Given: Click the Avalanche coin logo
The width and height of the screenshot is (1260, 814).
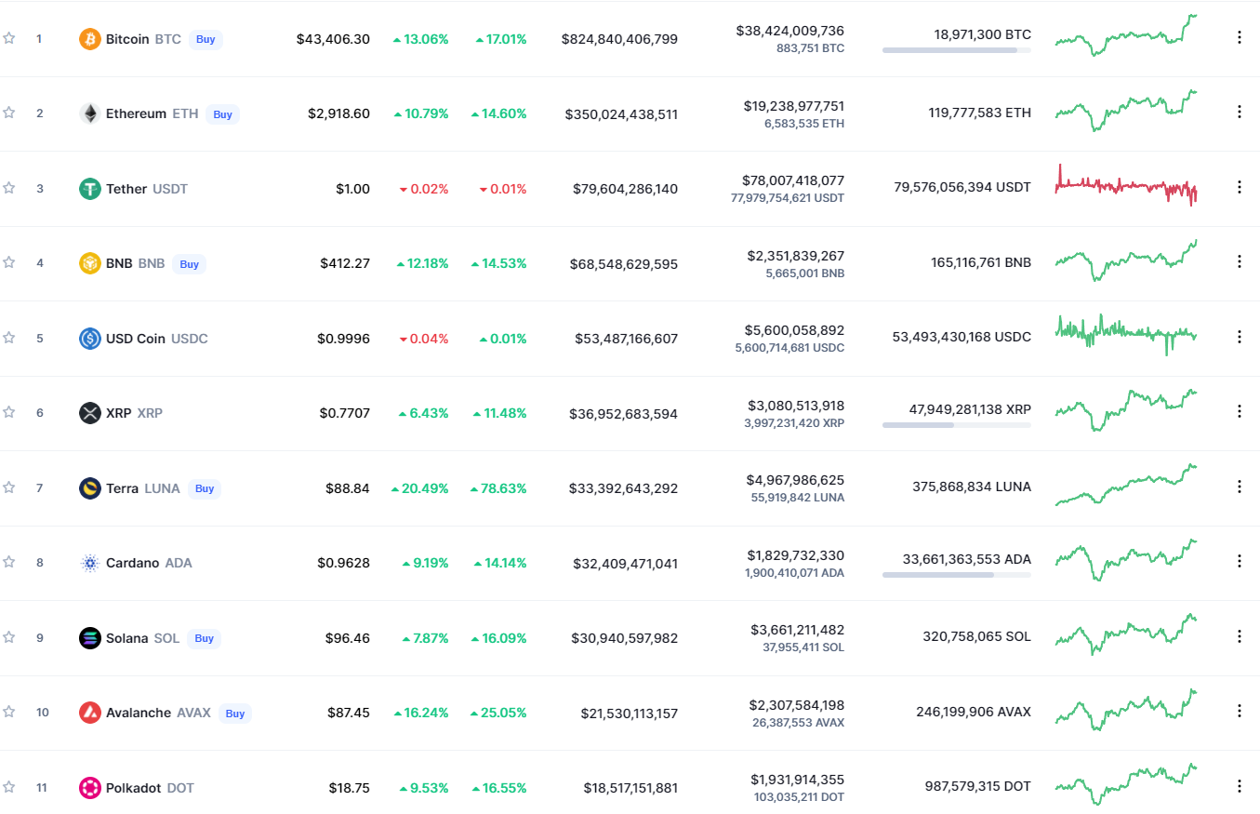Looking at the screenshot, I should point(90,713).
